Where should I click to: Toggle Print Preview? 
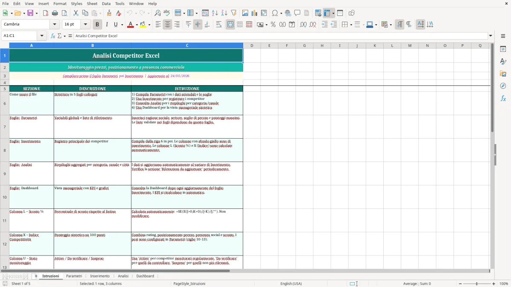(64, 13)
